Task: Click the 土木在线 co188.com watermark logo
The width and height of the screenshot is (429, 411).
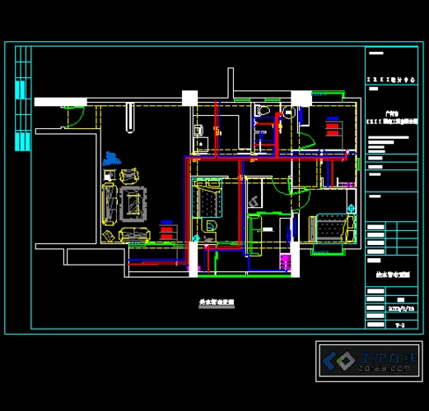Action: 369,361
